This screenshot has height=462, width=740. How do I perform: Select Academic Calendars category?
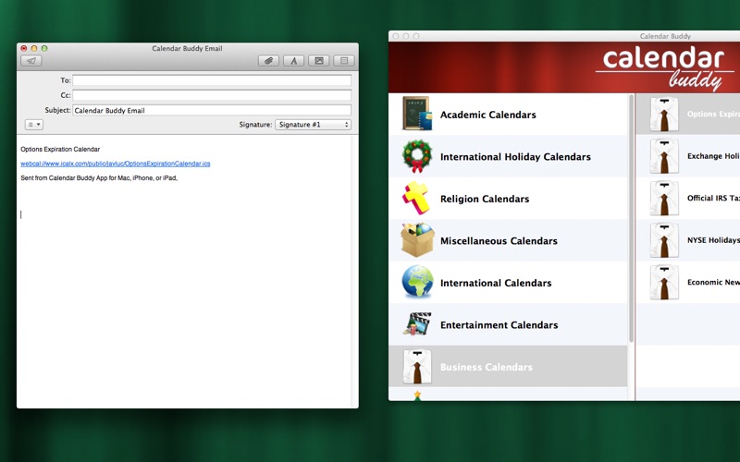508,115
